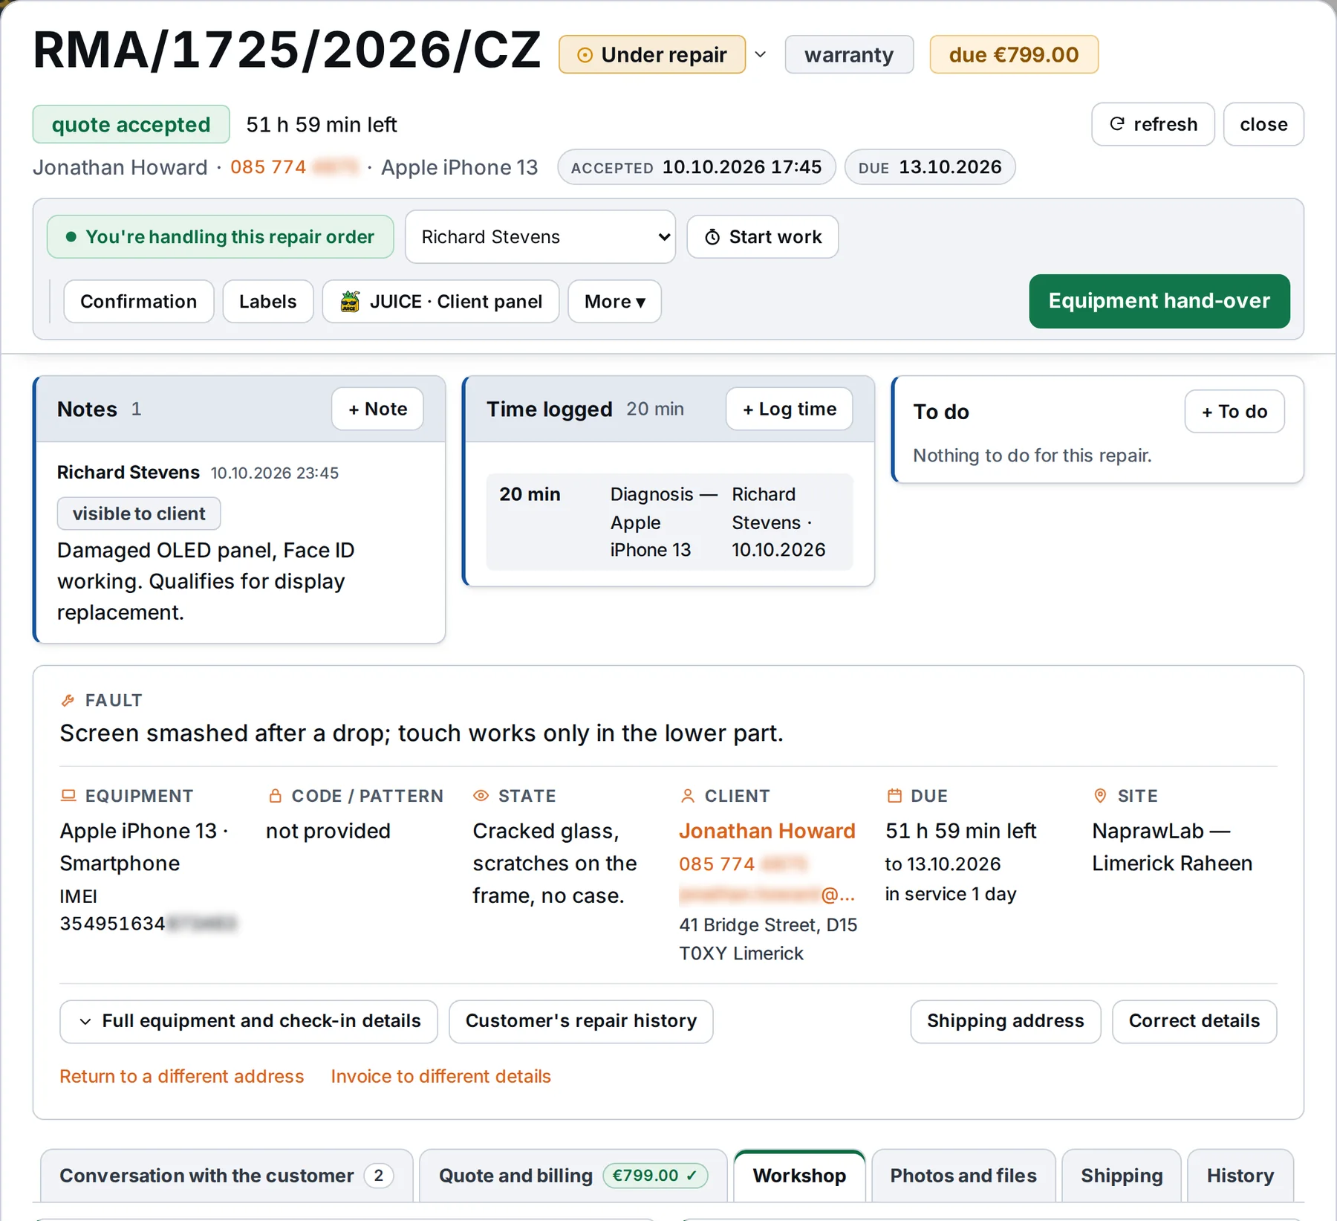Click the Under repair status badge
The height and width of the screenshot is (1221, 1337).
651,54
